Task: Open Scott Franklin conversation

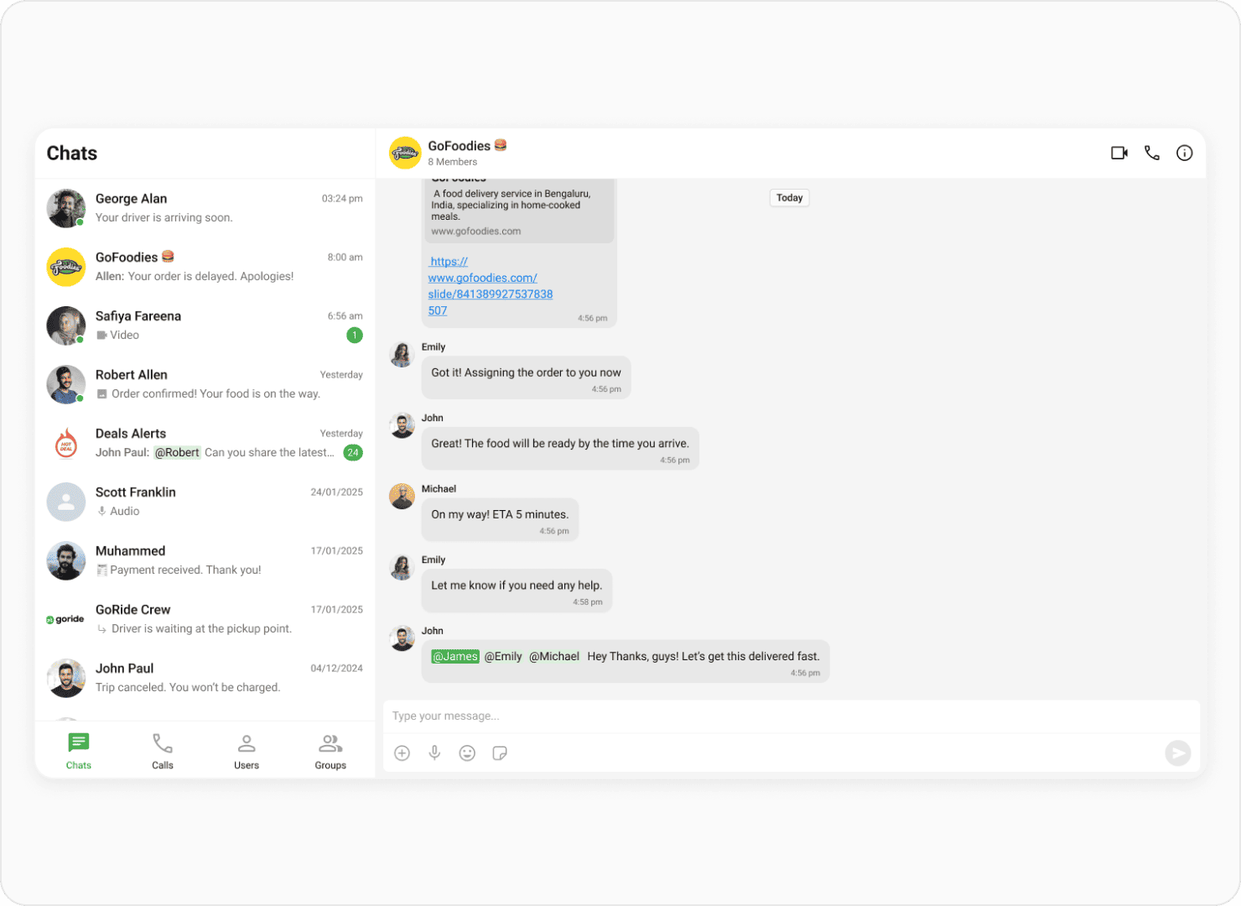Action: [x=205, y=502]
